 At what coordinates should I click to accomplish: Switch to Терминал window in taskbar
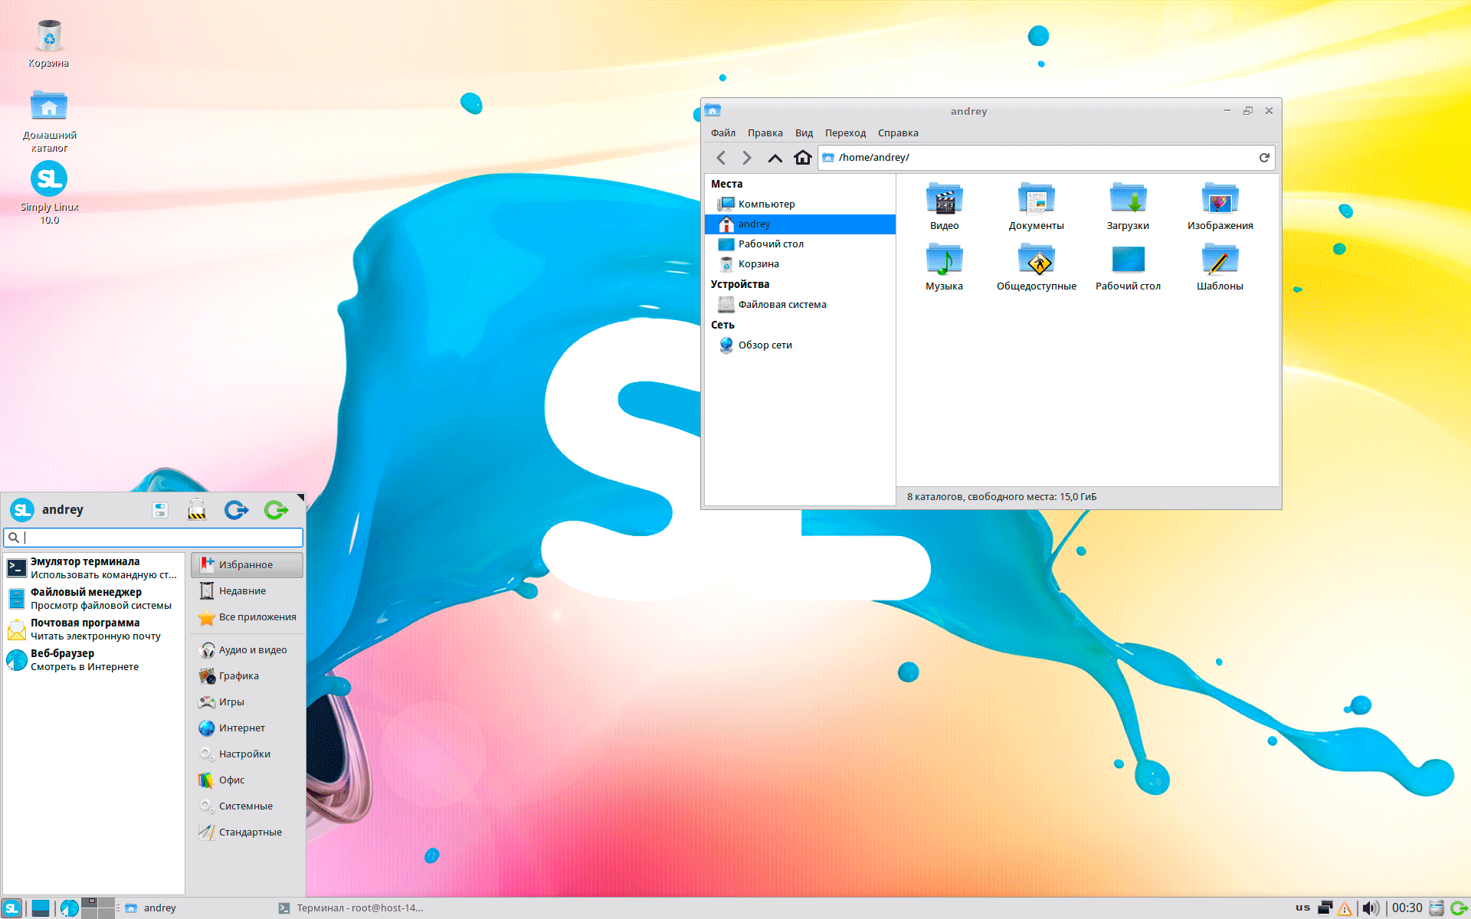(352, 908)
